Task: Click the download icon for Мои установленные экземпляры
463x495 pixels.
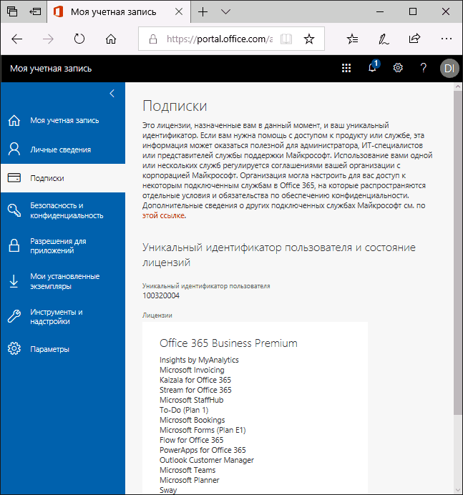Action: [x=14, y=281]
